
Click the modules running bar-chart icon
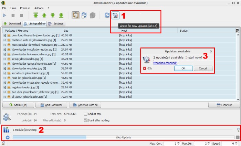[6, 130]
